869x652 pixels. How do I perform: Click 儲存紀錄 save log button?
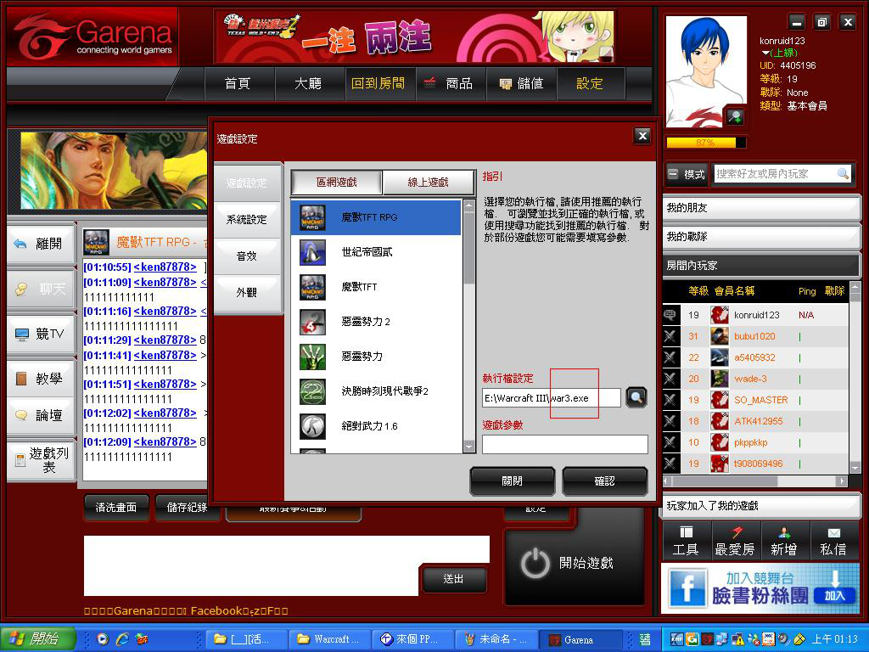(188, 508)
